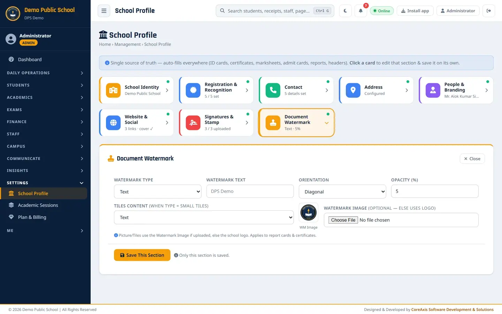Click Choose File for watermark image
The image size is (502, 314).
point(343,220)
